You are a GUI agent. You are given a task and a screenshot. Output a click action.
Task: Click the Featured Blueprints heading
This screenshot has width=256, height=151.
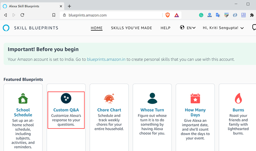point(23,79)
